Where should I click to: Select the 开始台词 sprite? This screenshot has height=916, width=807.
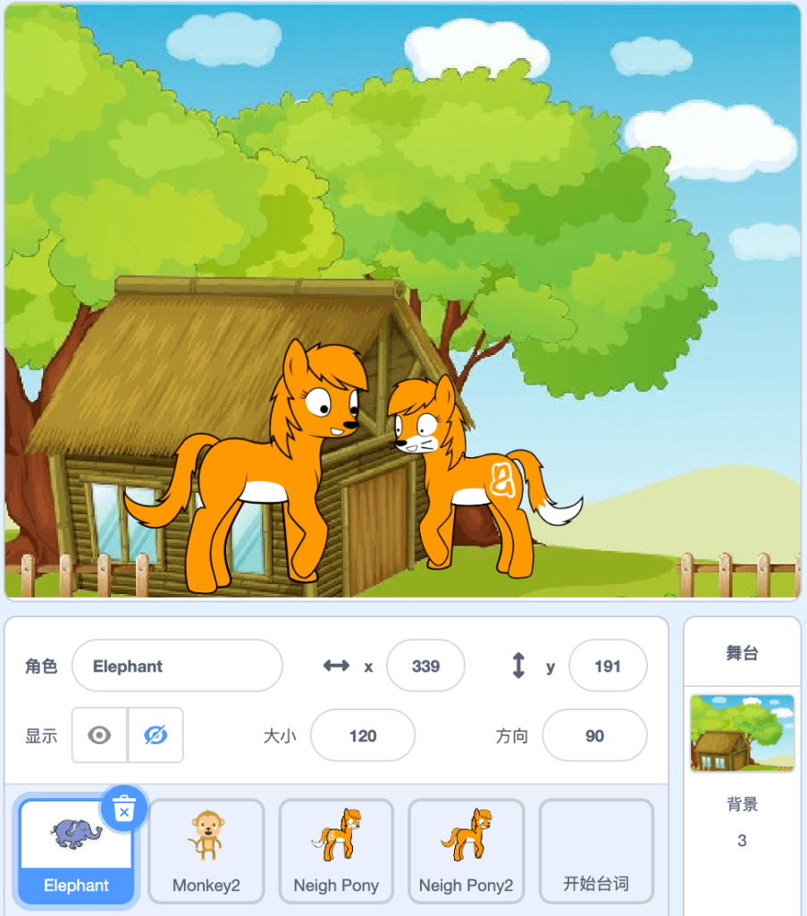[x=596, y=851]
